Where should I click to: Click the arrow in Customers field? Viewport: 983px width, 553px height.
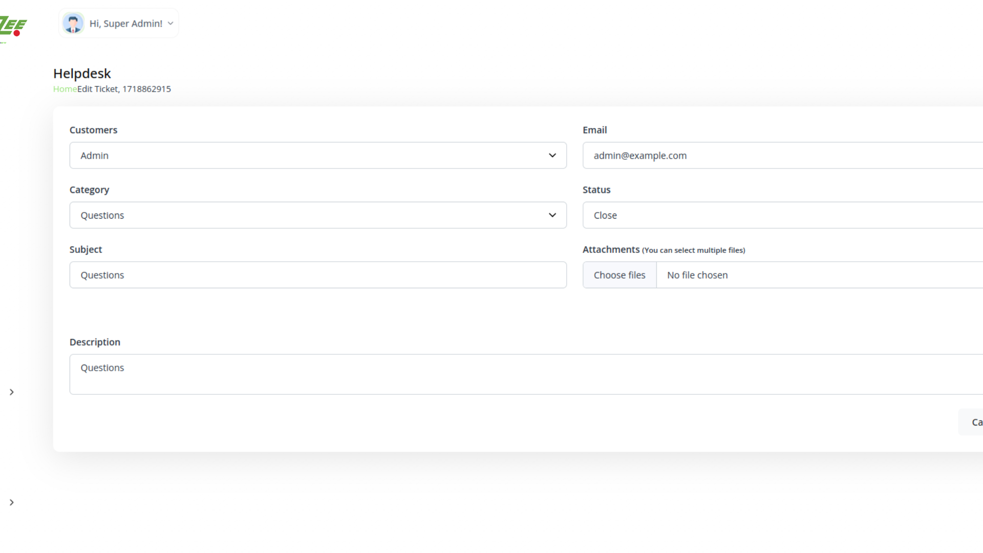coord(552,156)
